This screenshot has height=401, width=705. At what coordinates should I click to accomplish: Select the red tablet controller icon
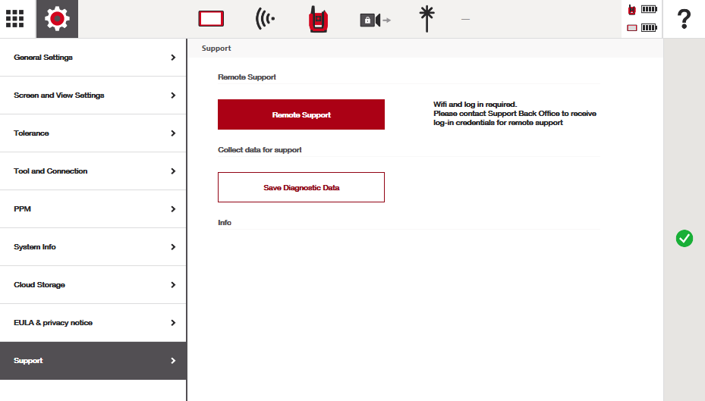point(211,19)
